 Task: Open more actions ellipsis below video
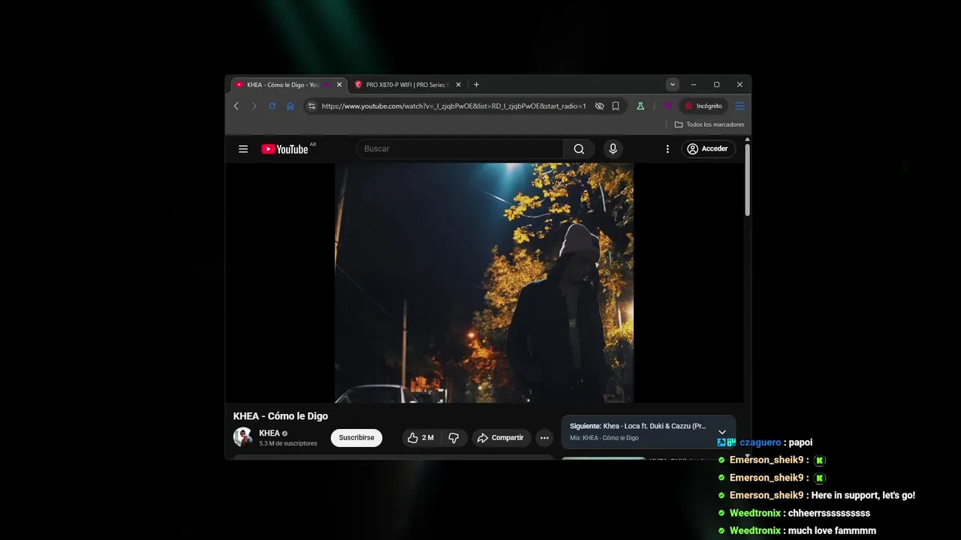(x=544, y=438)
